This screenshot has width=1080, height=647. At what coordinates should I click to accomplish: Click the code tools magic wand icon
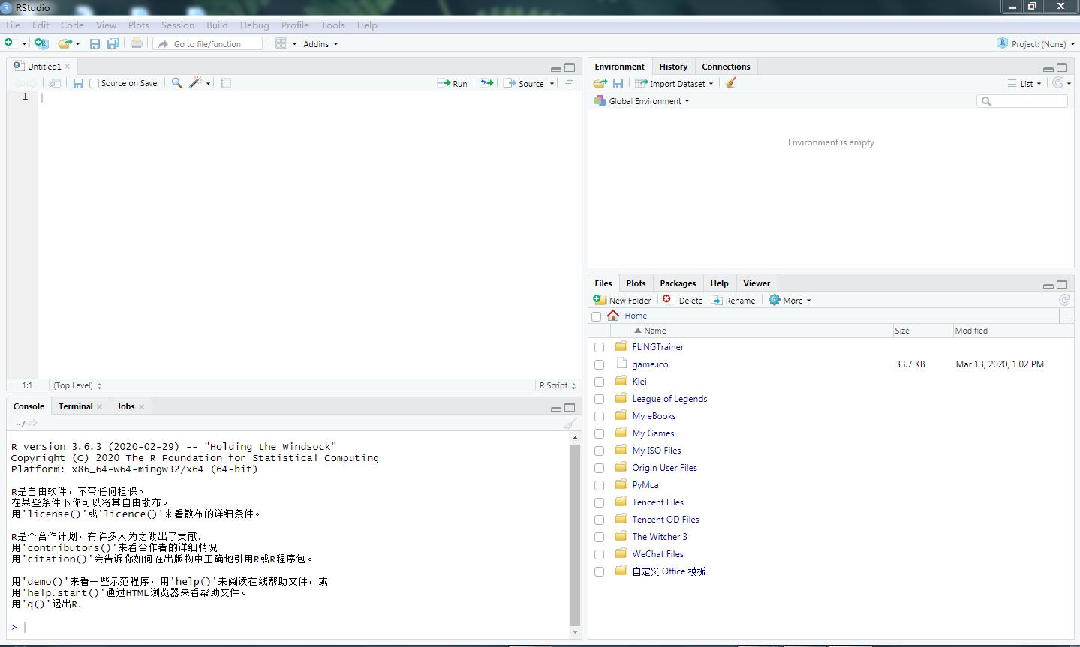(195, 83)
